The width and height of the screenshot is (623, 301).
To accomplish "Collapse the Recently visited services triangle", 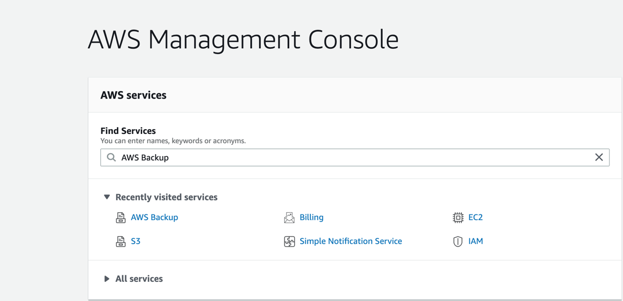I will tap(107, 197).
